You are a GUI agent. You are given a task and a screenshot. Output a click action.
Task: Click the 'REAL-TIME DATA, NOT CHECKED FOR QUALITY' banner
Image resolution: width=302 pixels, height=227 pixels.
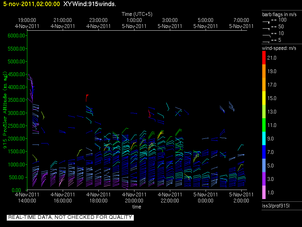coord(70,217)
